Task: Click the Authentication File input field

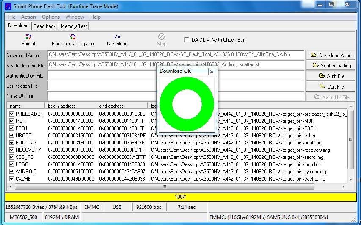Action: click(102, 76)
